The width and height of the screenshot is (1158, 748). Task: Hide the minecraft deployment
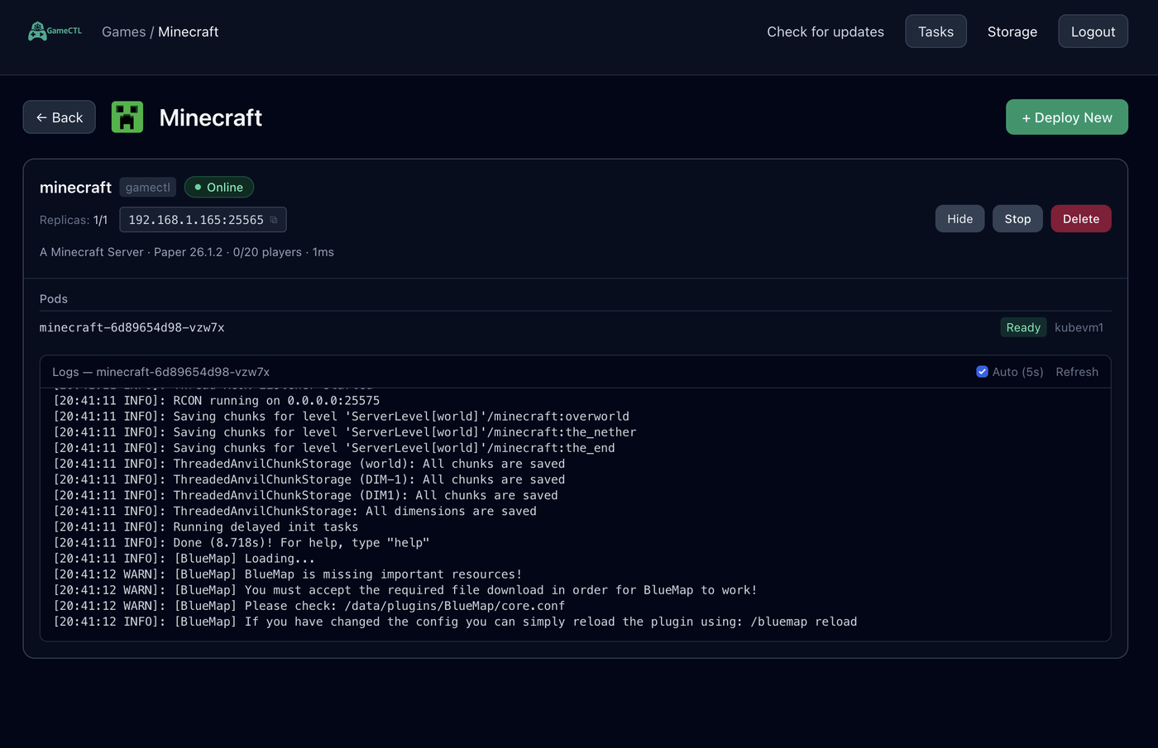(959, 219)
